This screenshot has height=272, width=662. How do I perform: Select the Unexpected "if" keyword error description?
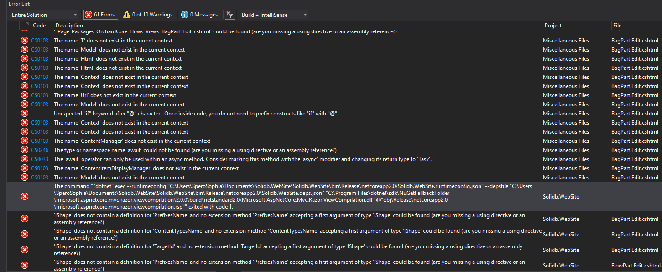[x=196, y=114]
